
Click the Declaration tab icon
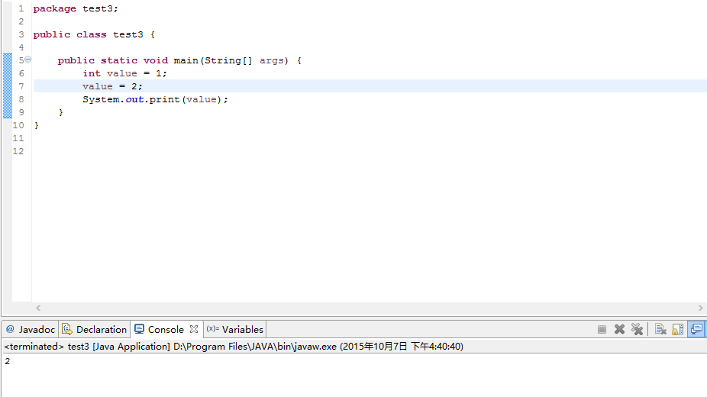coord(67,329)
